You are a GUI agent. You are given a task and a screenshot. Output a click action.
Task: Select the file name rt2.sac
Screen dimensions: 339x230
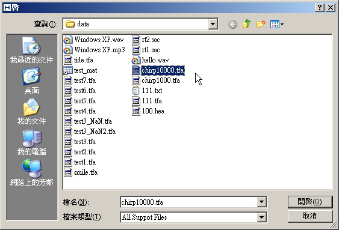pyautogui.click(x=151, y=40)
